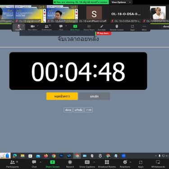
Task: Open Apps in the shared-screen toolbar
Action: 132,27
